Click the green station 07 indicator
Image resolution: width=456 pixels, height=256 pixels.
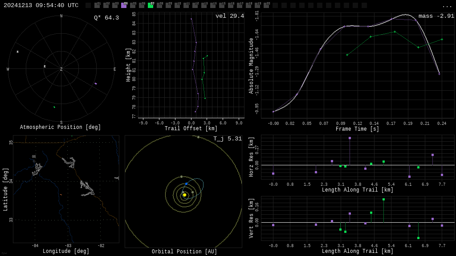point(151,5)
